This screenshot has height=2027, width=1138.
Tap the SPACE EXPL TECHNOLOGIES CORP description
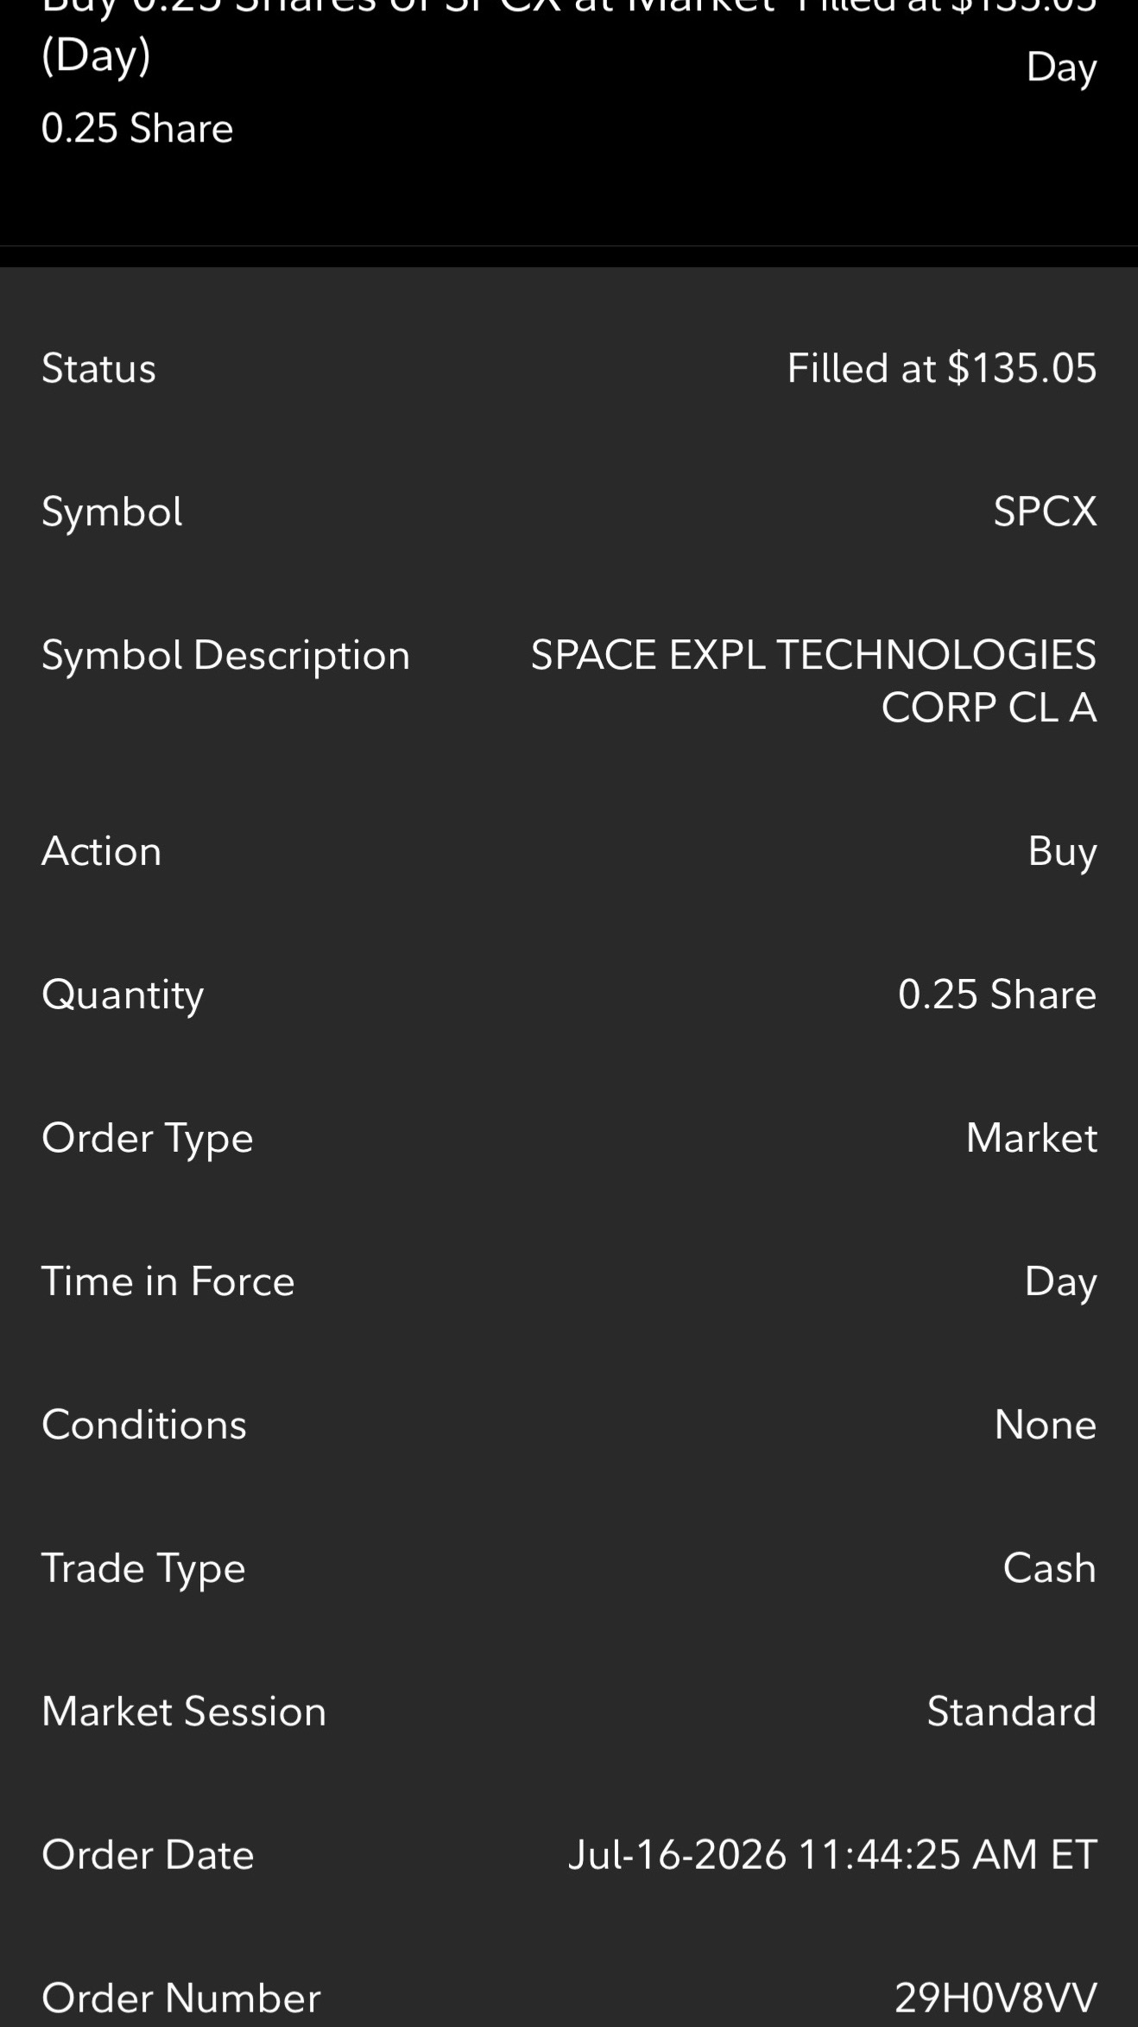[x=813, y=681]
